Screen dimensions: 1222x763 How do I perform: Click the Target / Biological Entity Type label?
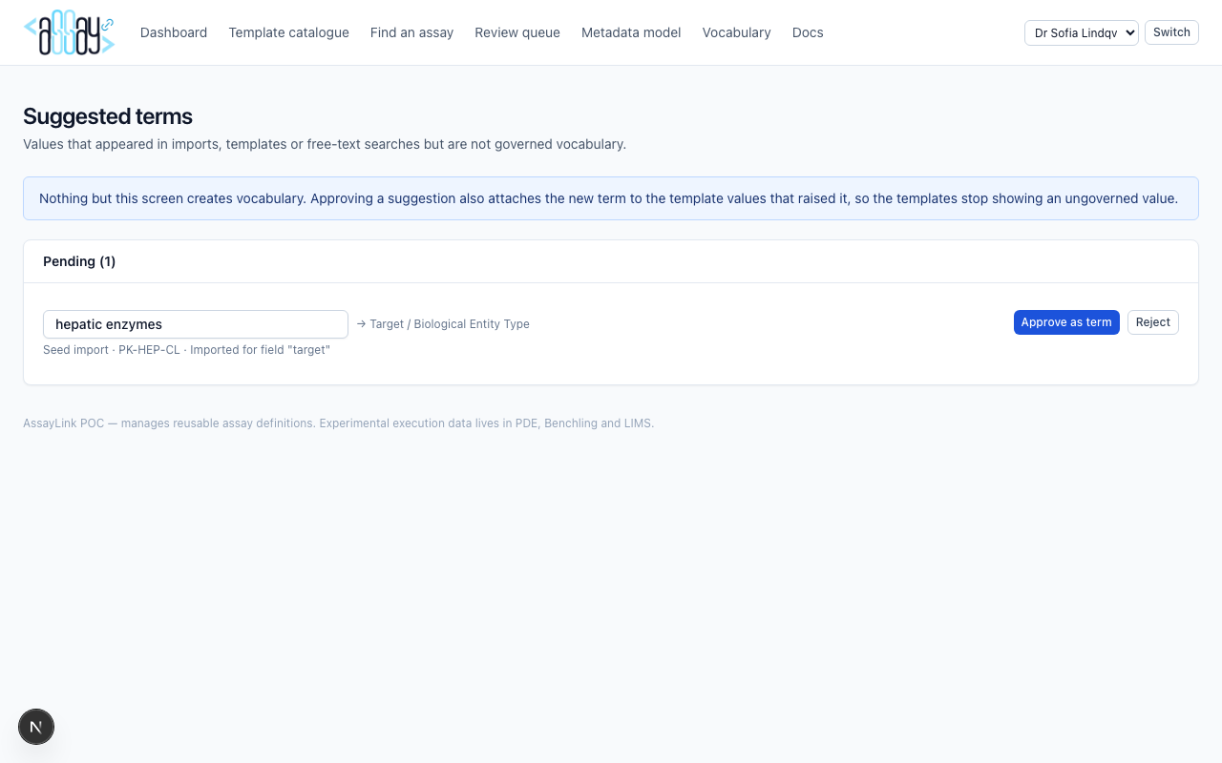(x=443, y=324)
